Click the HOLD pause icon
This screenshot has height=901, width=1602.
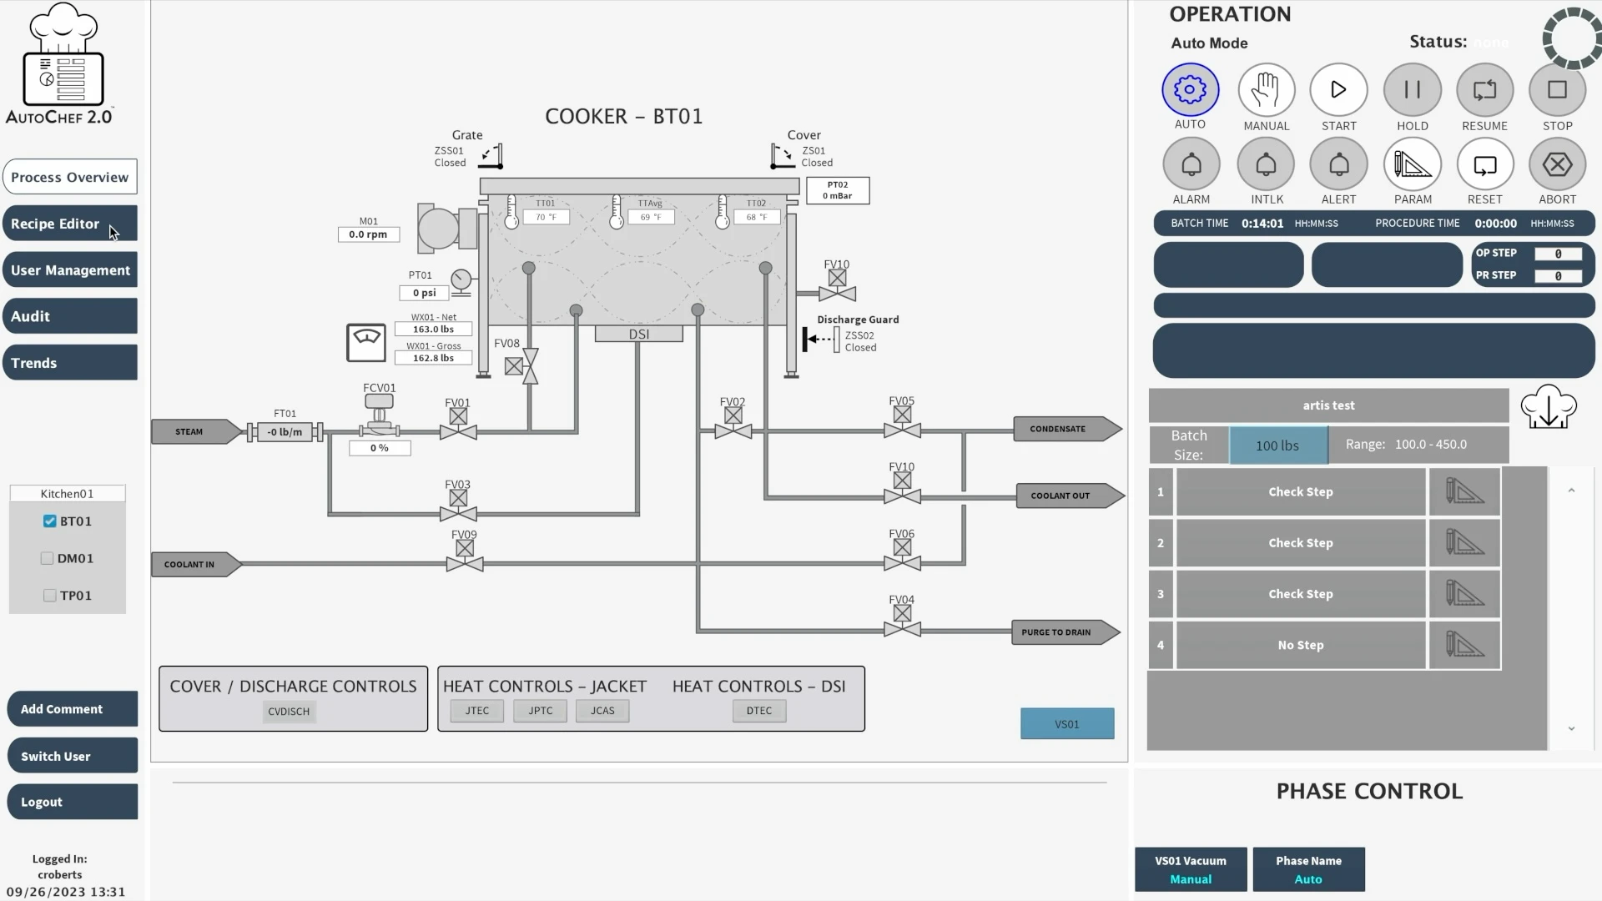click(1412, 90)
